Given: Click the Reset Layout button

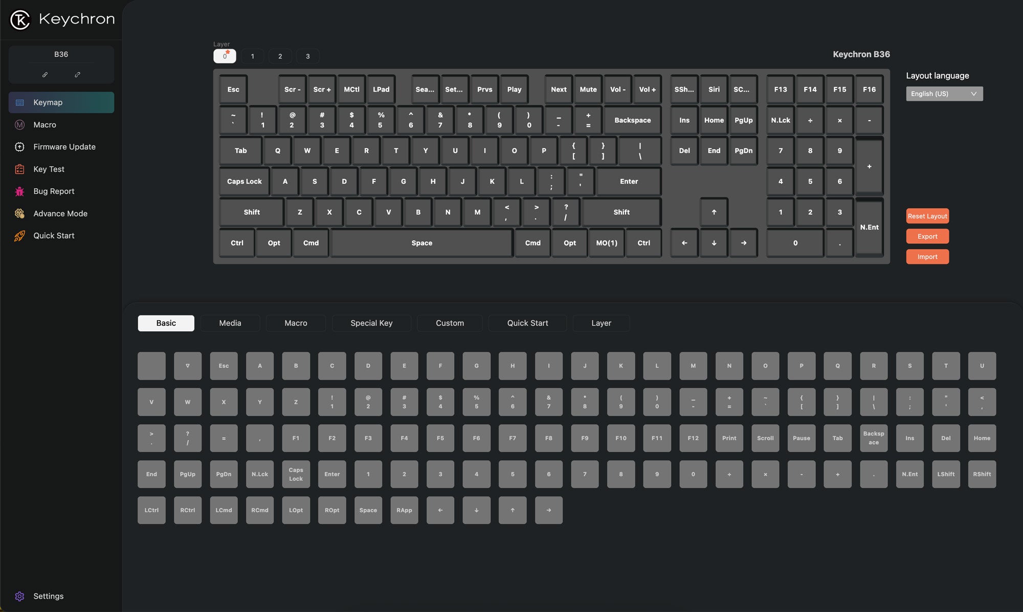Looking at the screenshot, I should 927,216.
